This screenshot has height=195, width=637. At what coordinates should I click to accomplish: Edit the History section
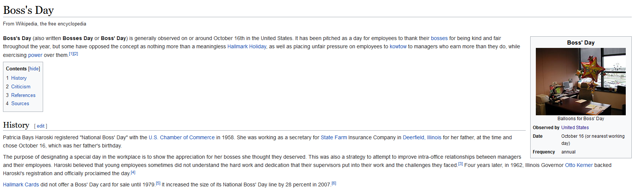(40, 126)
